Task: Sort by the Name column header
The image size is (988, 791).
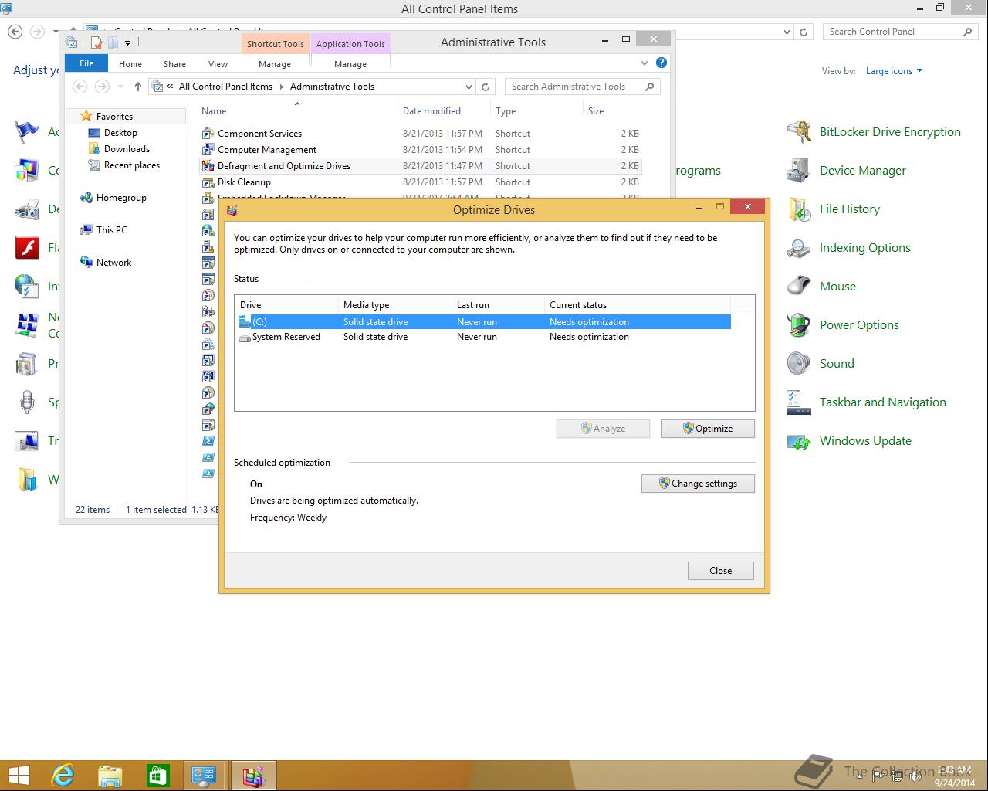Action: (x=297, y=111)
